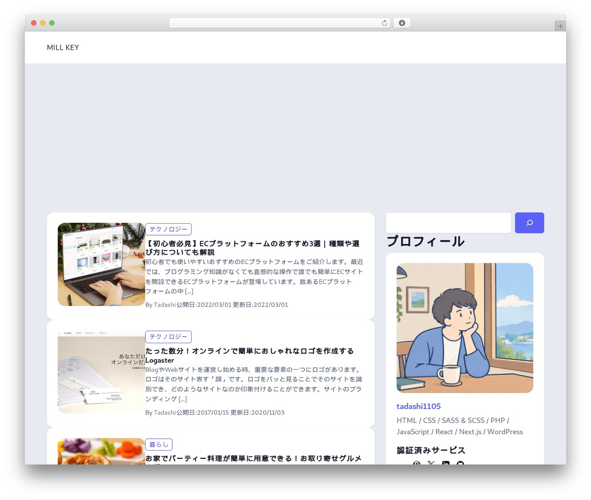Open the Logaster logo creation article title
This screenshot has height=500, width=591.
point(249,356)
